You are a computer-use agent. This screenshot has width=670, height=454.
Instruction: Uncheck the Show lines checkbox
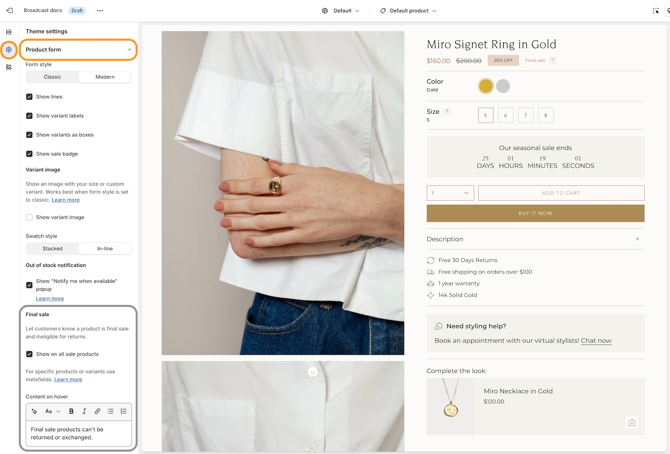click(x=29, y=97)
